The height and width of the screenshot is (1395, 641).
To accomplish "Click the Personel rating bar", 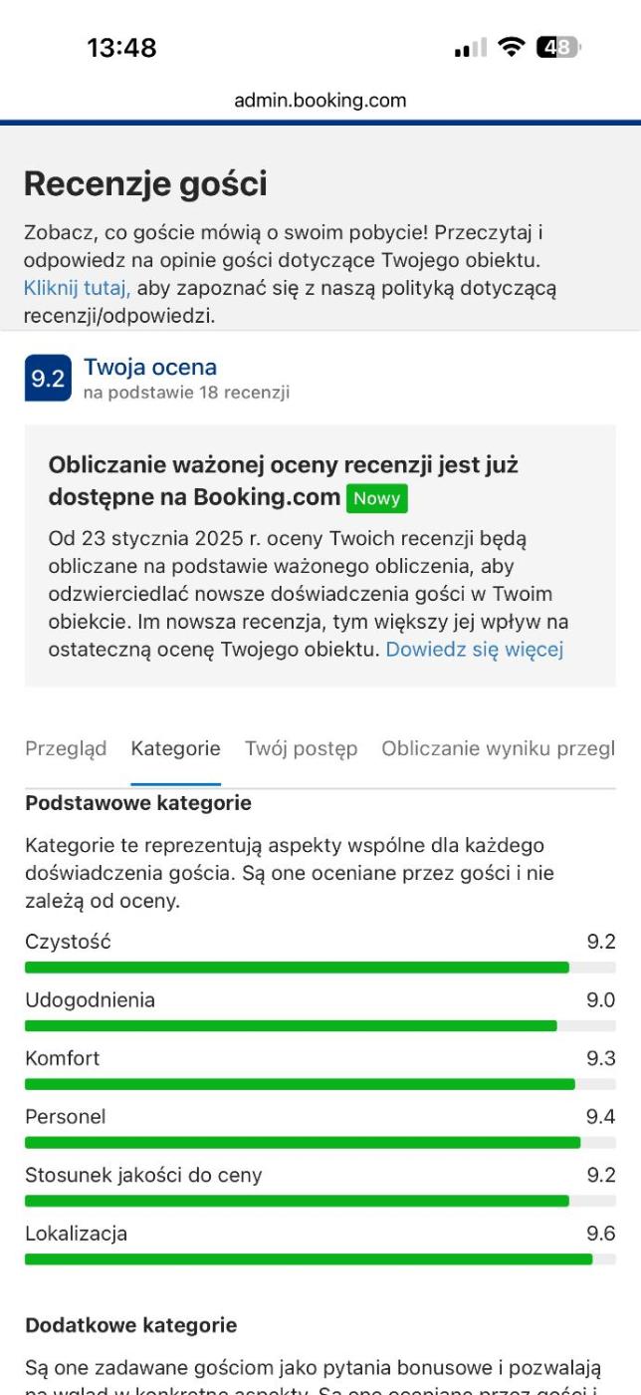I will click(320, 1142).
